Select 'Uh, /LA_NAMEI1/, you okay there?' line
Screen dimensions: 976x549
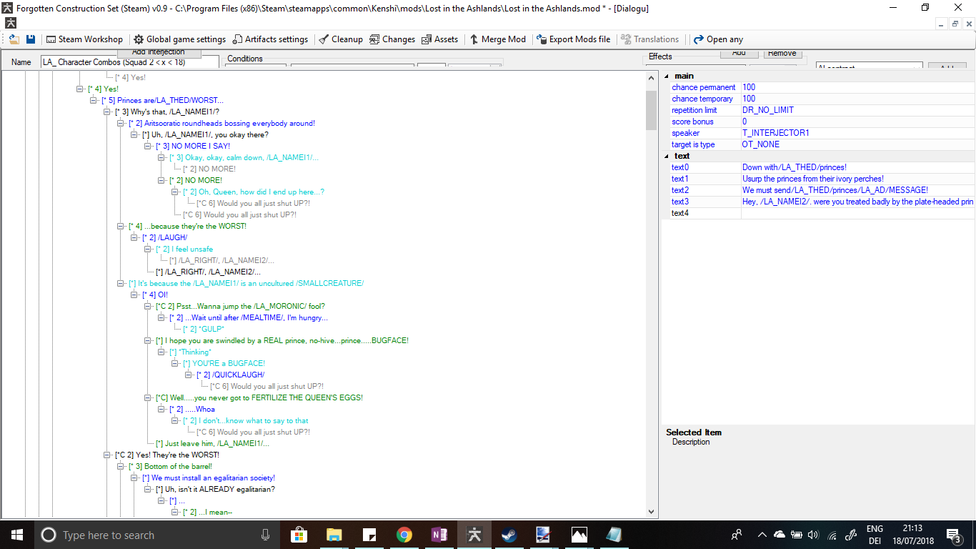click(205, 134)
